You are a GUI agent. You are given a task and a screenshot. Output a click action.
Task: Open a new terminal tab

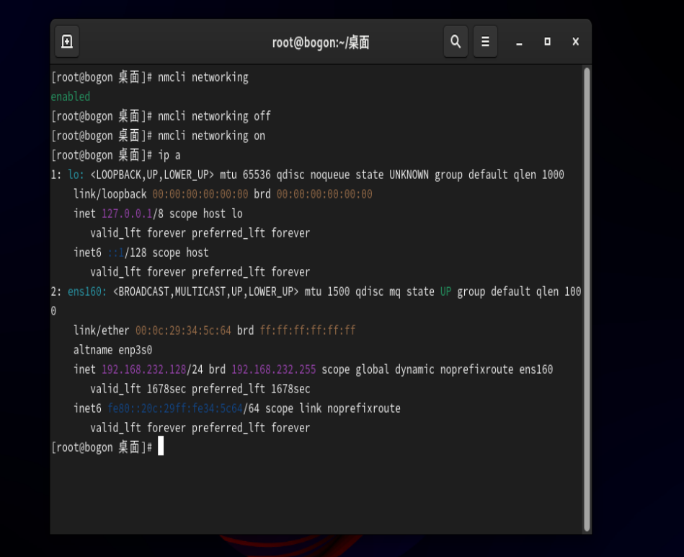pos(67,42)
